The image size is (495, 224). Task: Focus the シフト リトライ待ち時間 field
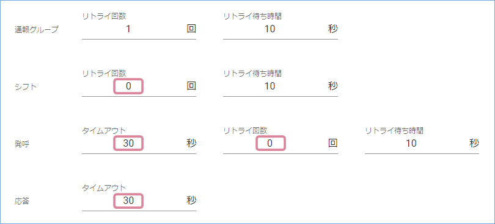(280, 86)
